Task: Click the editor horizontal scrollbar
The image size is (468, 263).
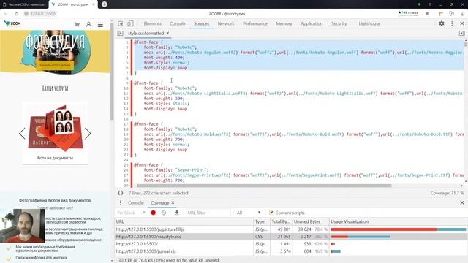Action: (263, 186)
